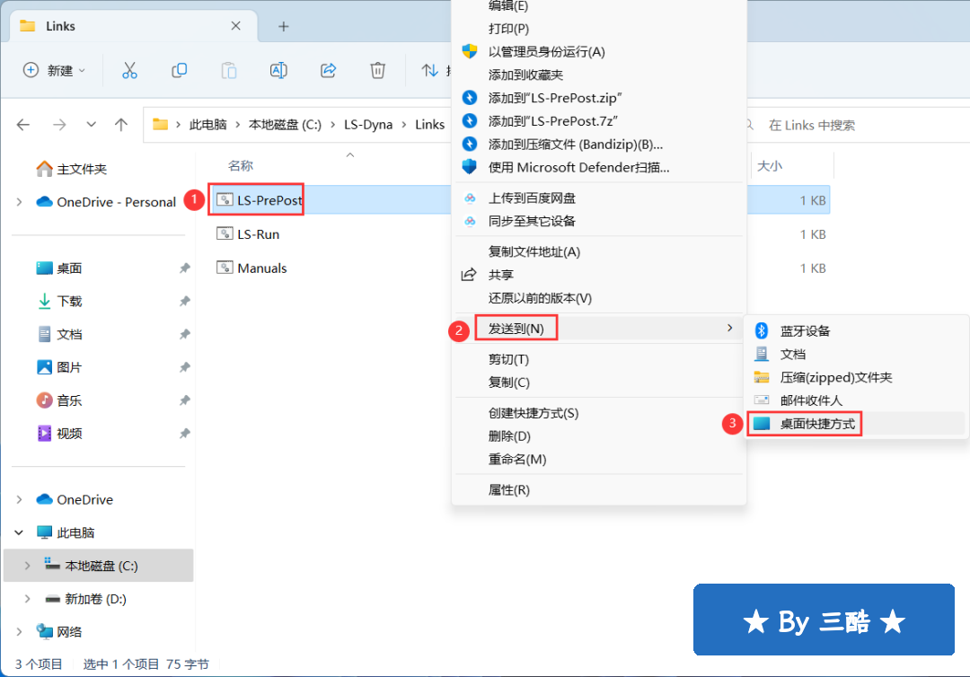Image resolution: width=970 pixels, height=677 pixels.
Task: Sort by the 大小 column header
Action: pos(770,166)
